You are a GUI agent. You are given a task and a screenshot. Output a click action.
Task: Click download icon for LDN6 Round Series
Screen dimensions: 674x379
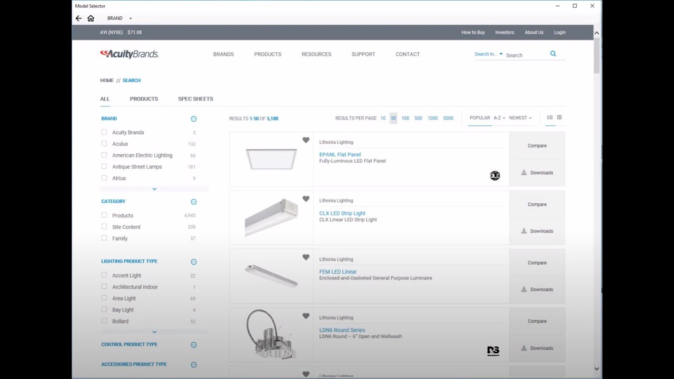click(x=524, y=348)
